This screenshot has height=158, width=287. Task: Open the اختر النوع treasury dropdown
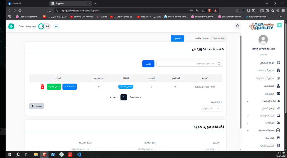(212, 109)
